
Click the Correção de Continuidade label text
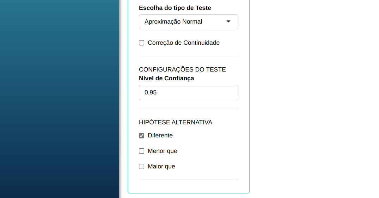click(183, 43)
